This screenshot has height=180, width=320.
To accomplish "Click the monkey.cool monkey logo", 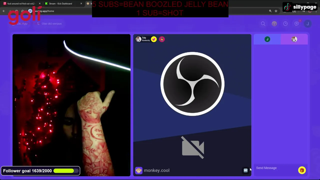I will coord(139,170).
